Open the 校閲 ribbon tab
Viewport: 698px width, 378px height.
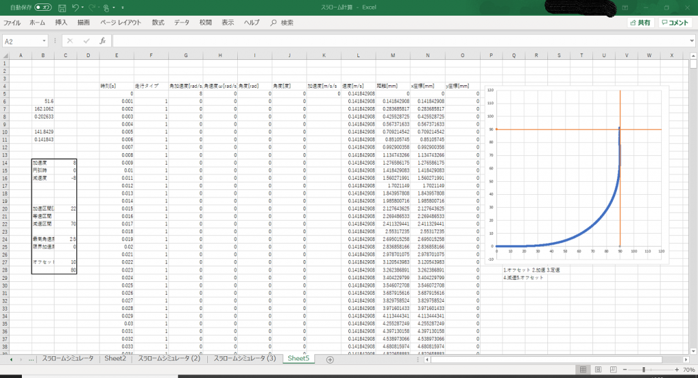coord(205,22)
